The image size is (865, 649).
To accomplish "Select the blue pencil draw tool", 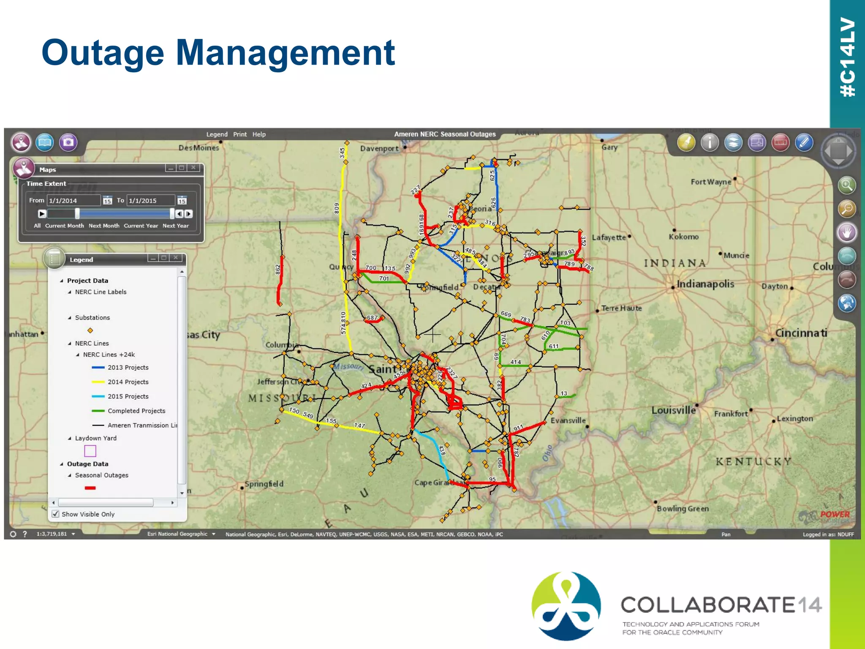I will [804, 142].
